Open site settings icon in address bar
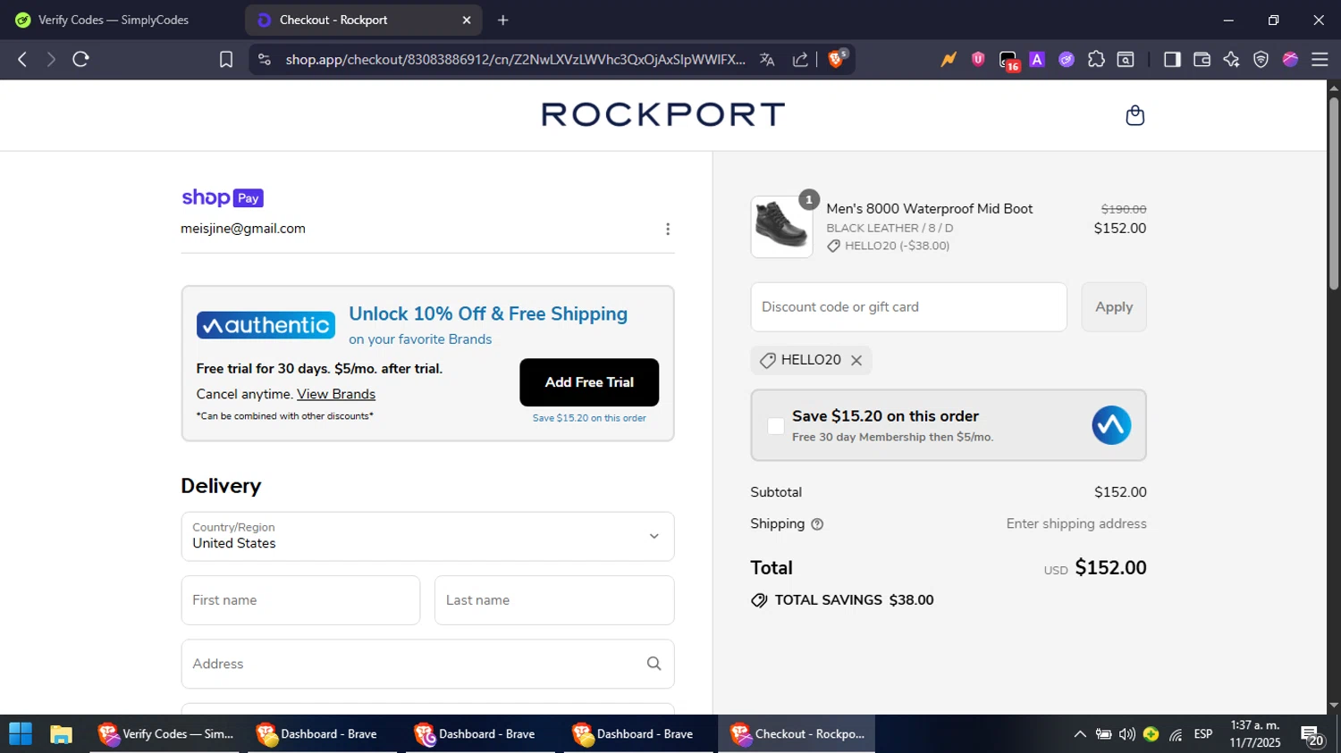Viewport: 1341px width, 753px height. (264, 59)
